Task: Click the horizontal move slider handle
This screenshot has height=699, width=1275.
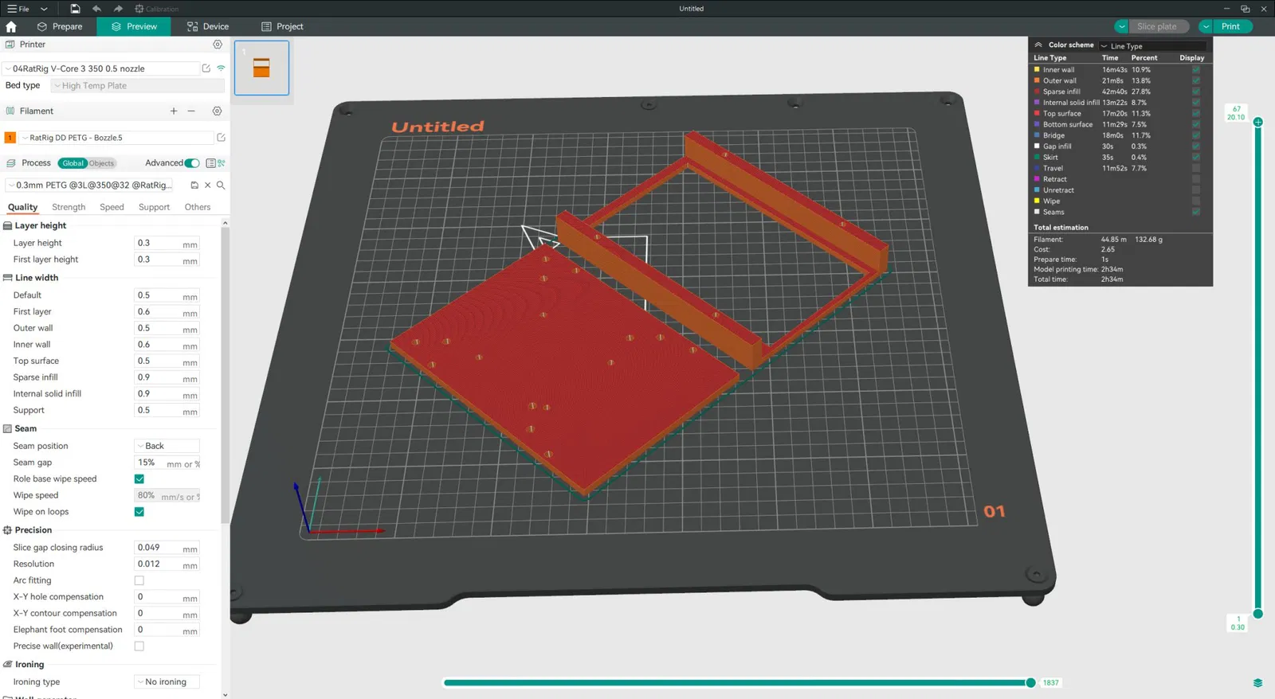Action: (1030, 683)
